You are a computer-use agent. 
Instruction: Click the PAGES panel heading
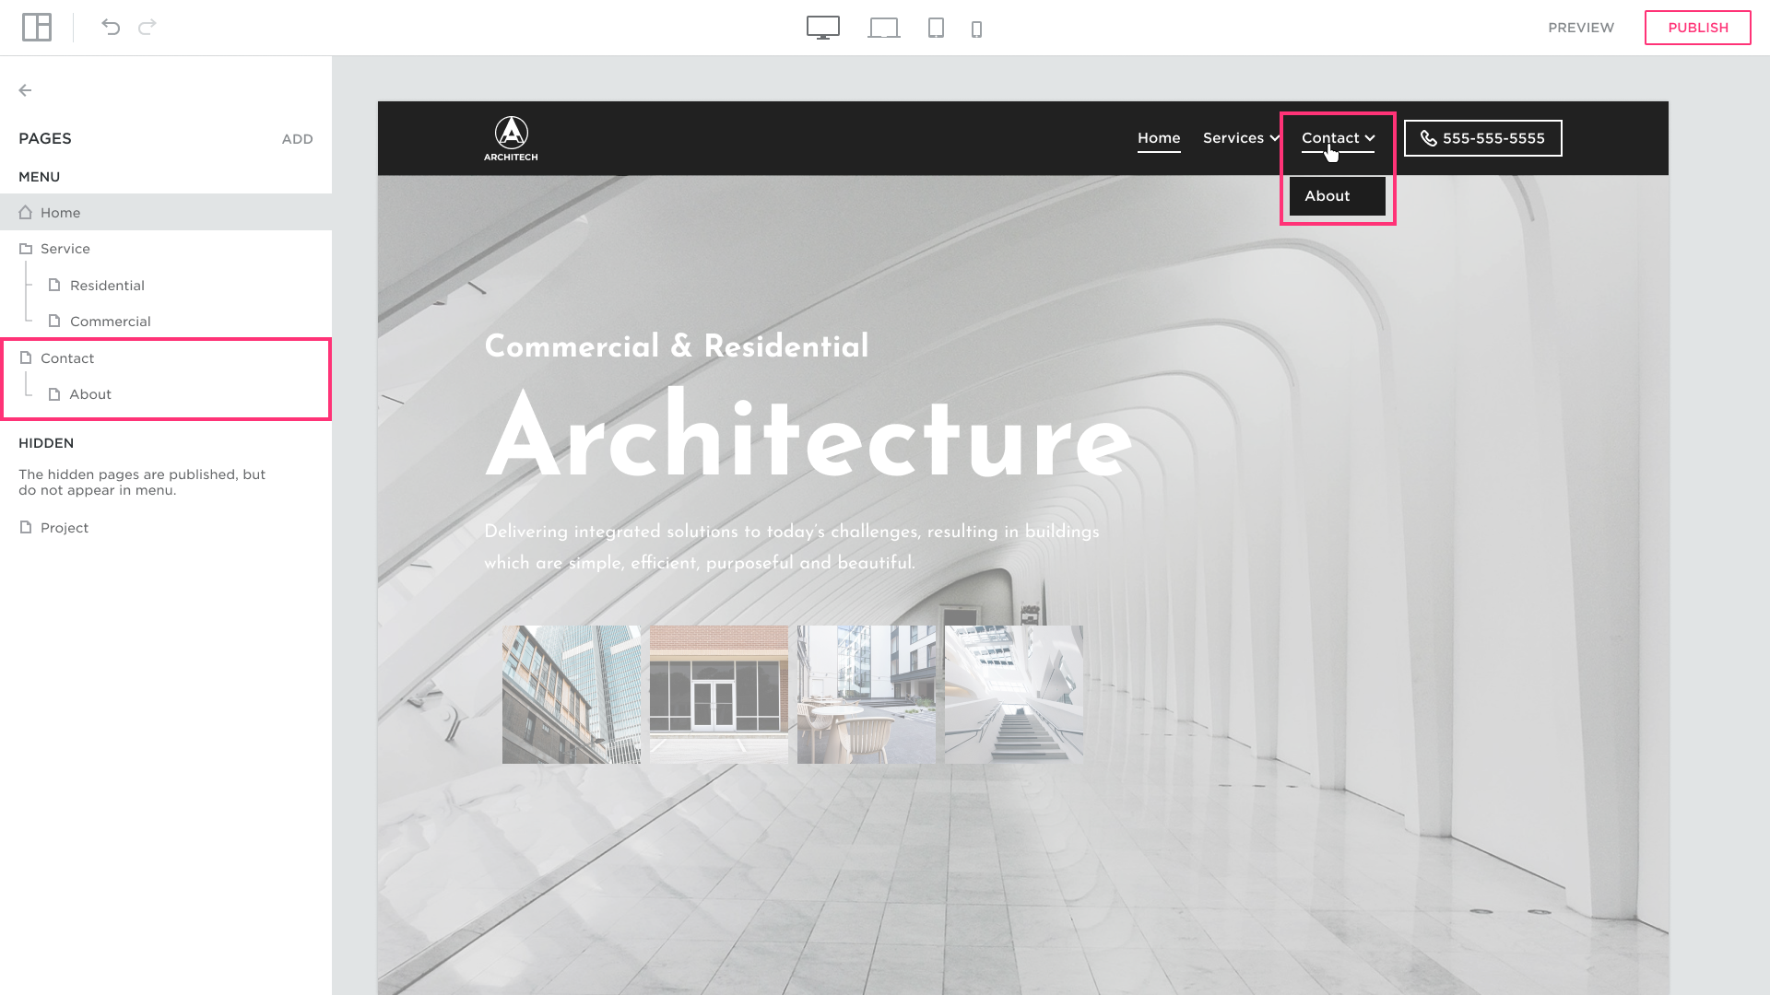(x=45, y=138)
